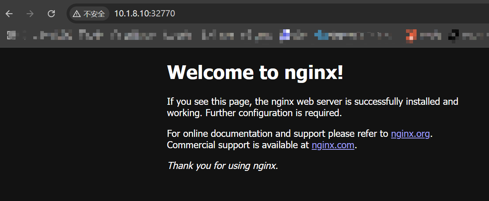Screen dimensions: 489x201
Task: Open the 不安全 site security indicator
Action: 89,14
